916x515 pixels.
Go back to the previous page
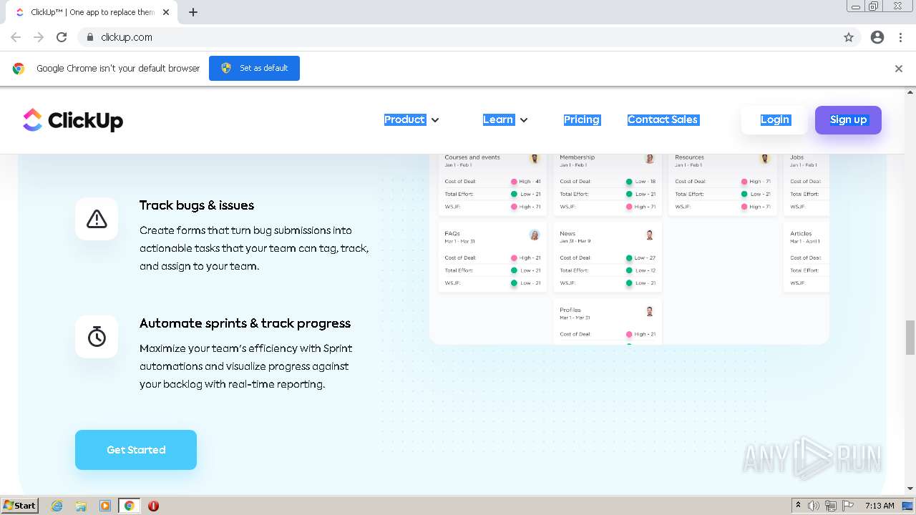pyautogui.click(x=16, y=37)
